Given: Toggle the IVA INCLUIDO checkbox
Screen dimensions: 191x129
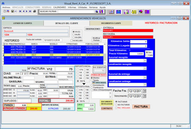Looking at the screenshot, I should (x=71, y=41).
